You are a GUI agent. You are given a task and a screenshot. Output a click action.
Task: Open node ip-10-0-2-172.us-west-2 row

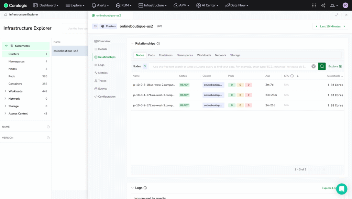238,105
